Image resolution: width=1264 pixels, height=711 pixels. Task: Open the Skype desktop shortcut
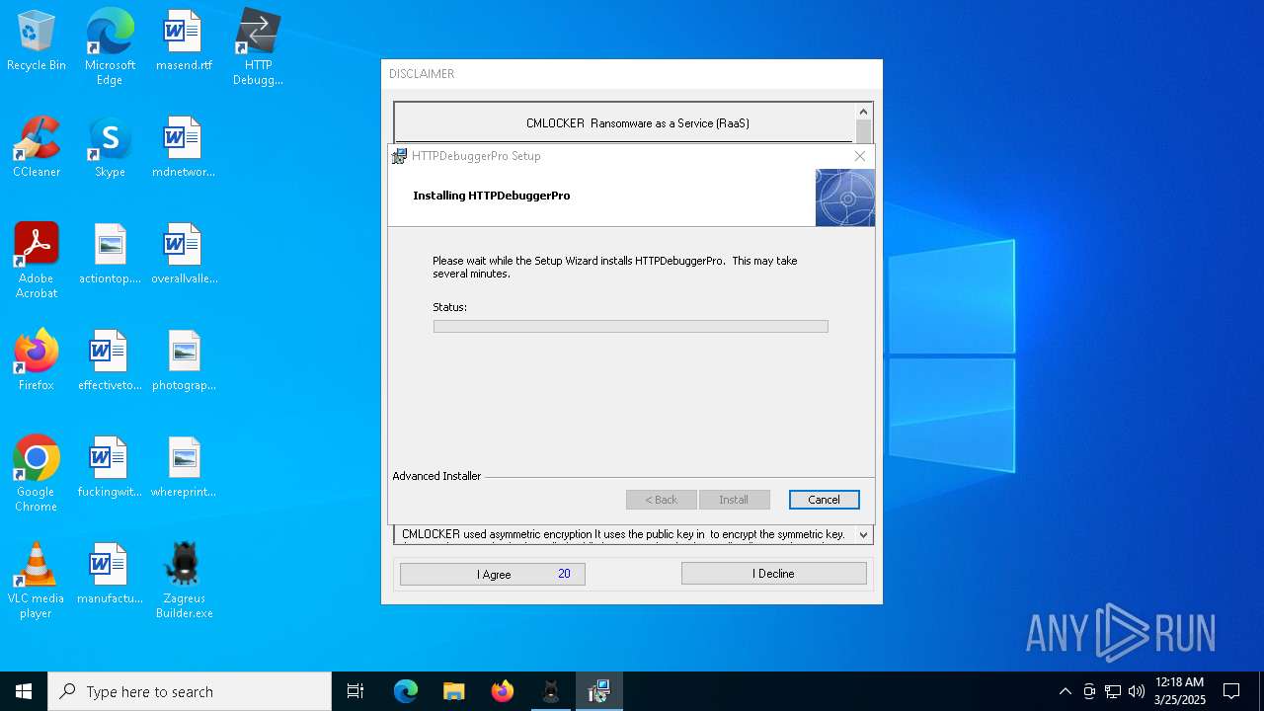coord(110,148)
